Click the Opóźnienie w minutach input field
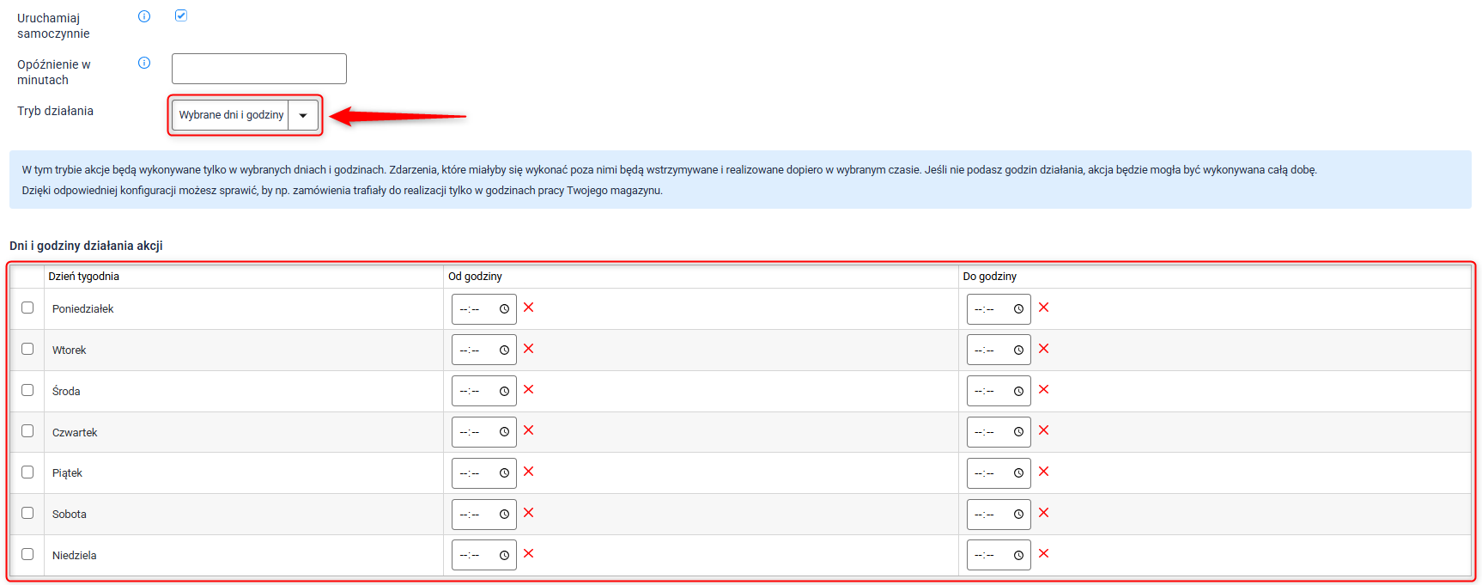Viewport: 1482px width, 585px height. click(x=259, y=69)
